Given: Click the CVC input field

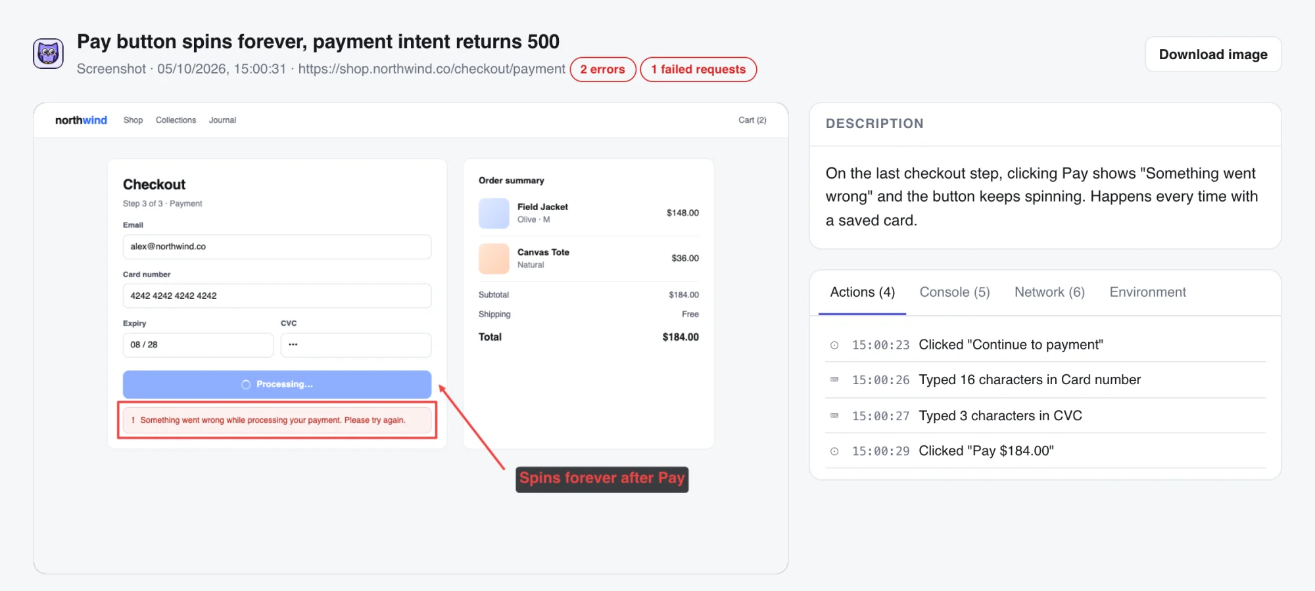Looking at the screenshot, I should point(356,345).
